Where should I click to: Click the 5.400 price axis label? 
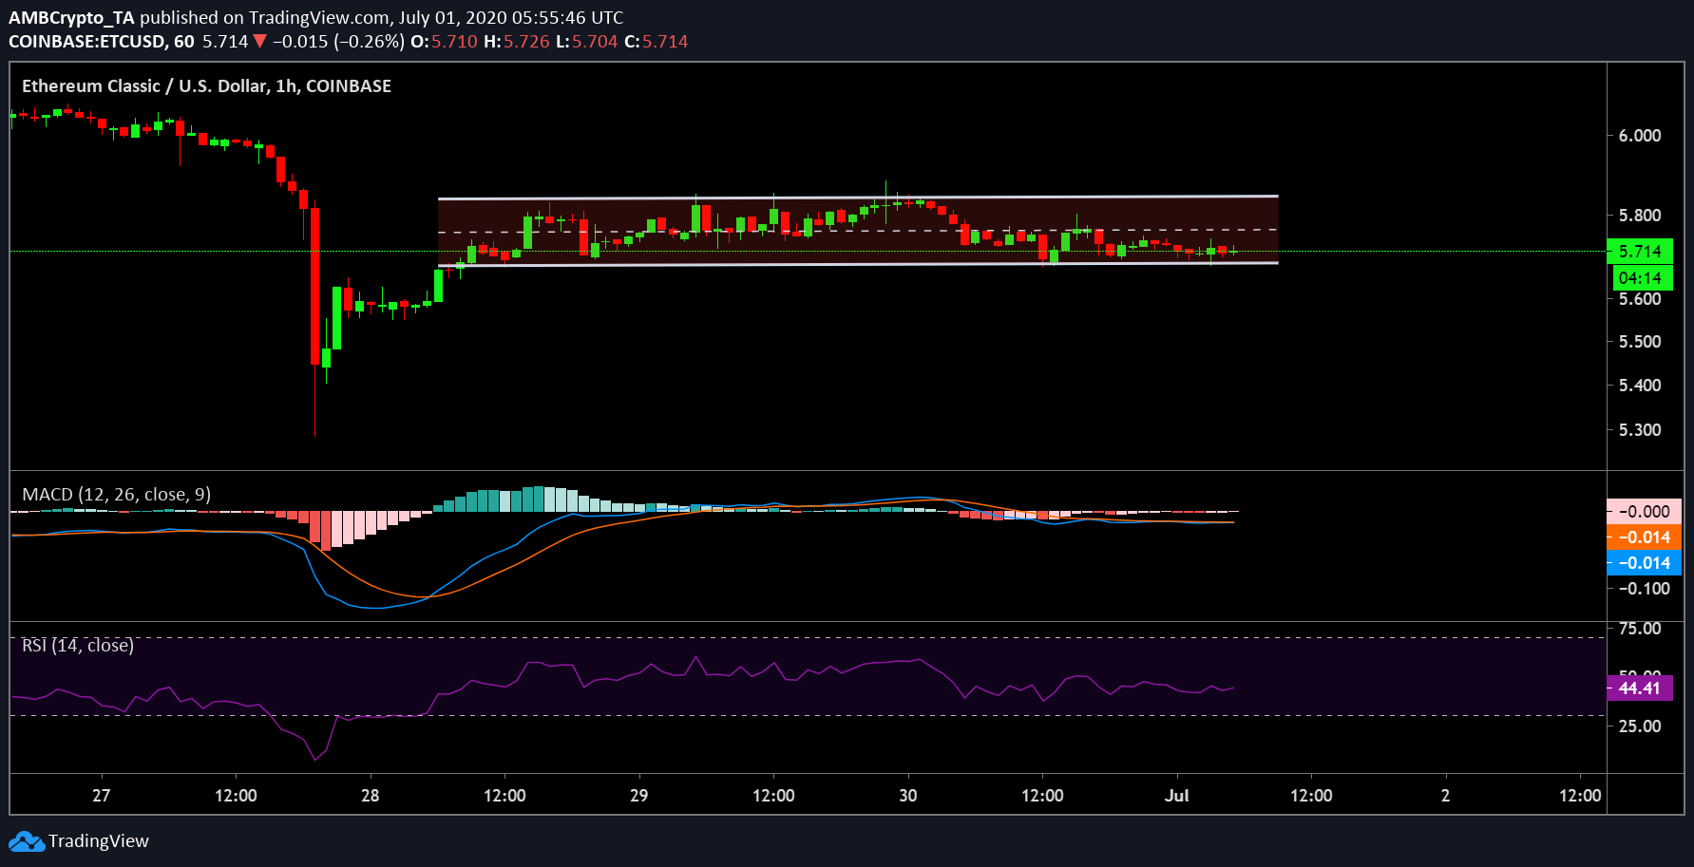coord(1640,386)
